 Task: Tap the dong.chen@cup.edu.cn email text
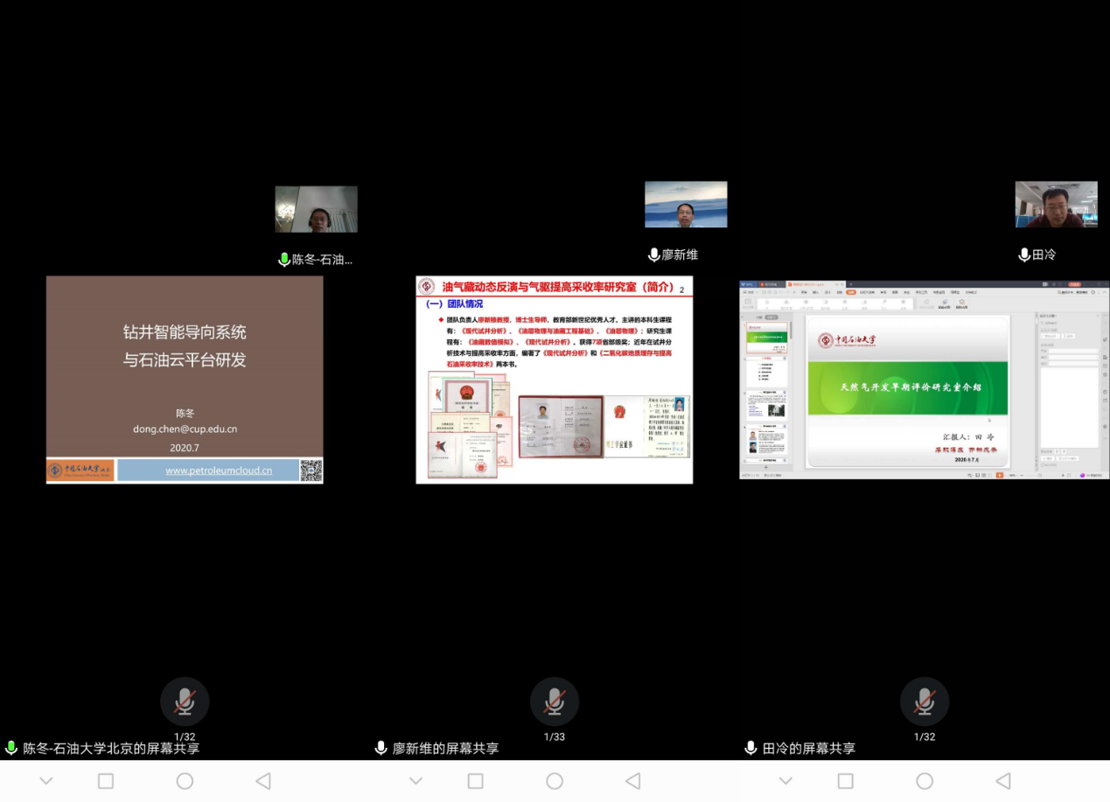pyautogui.click(x=185, y=429)
